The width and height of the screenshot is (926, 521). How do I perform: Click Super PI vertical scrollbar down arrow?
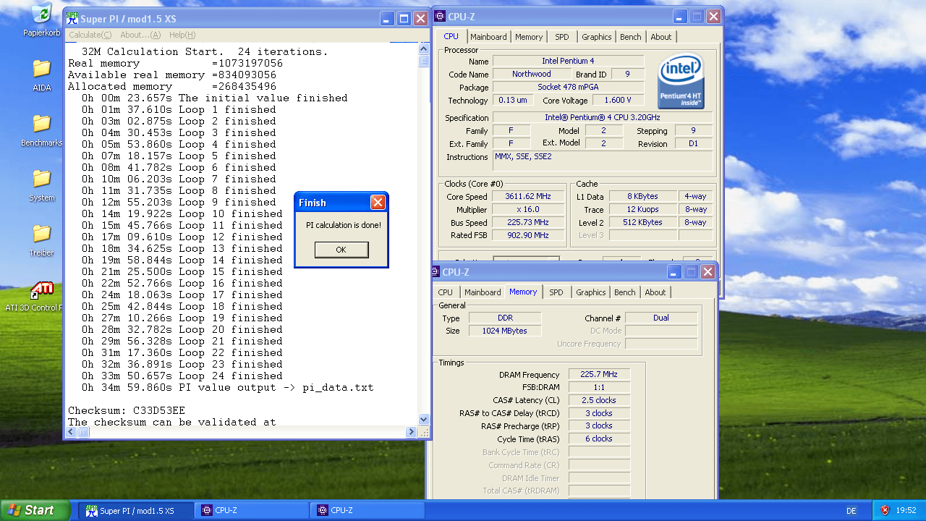point(424,419)
